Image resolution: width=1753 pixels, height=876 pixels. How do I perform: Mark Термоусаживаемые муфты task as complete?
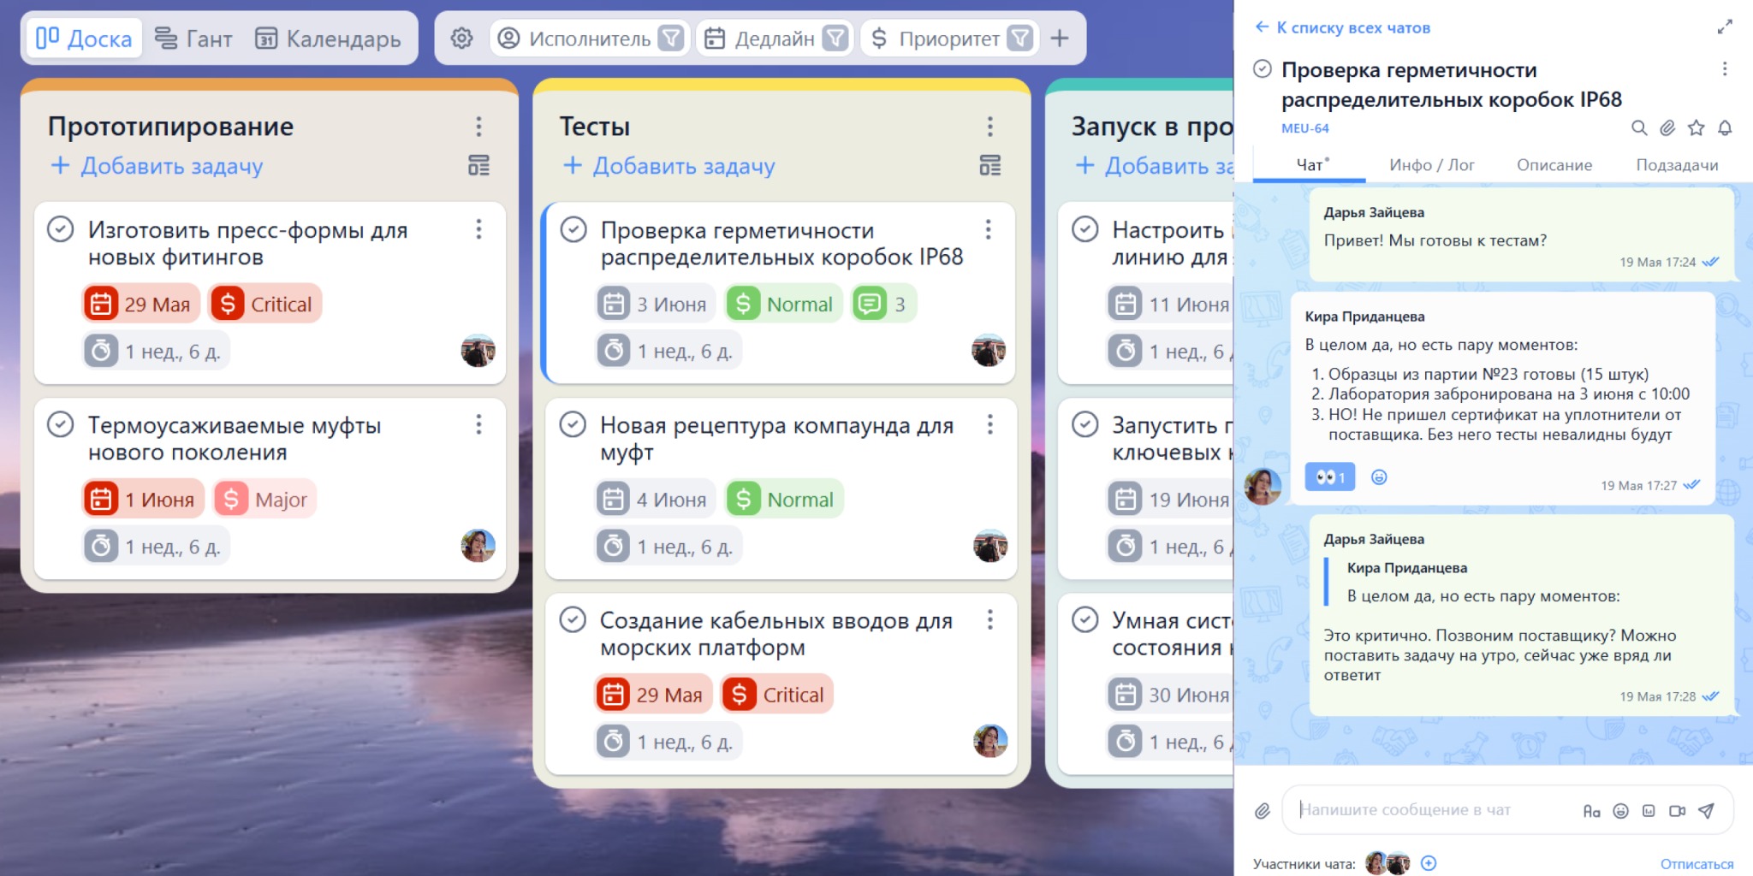tap(60, 424)
